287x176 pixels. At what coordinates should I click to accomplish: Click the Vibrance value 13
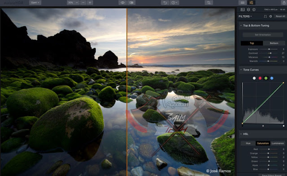point(283,57)
